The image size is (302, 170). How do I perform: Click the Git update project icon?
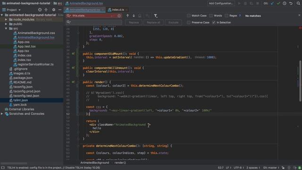(x=272, y=3)
